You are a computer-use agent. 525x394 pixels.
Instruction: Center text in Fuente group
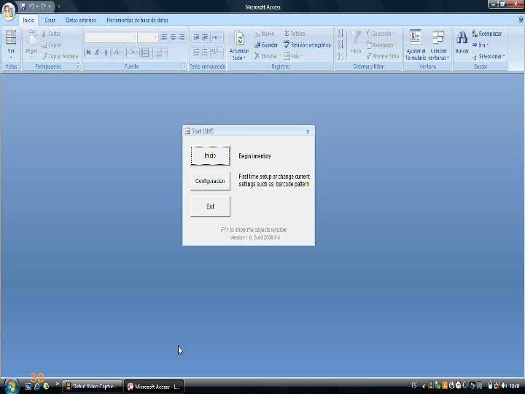click(x=173, y=37)
